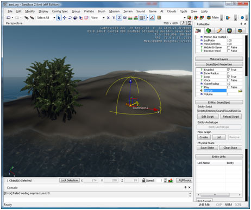251x210 pixels.
Task: Toggle the HiddenInGame checkbox
Action: pyautogui.click(x=229, y=47)
